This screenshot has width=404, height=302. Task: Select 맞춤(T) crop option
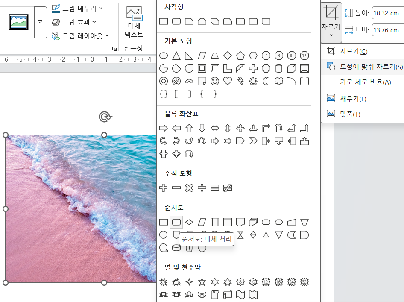pos(362,114)
